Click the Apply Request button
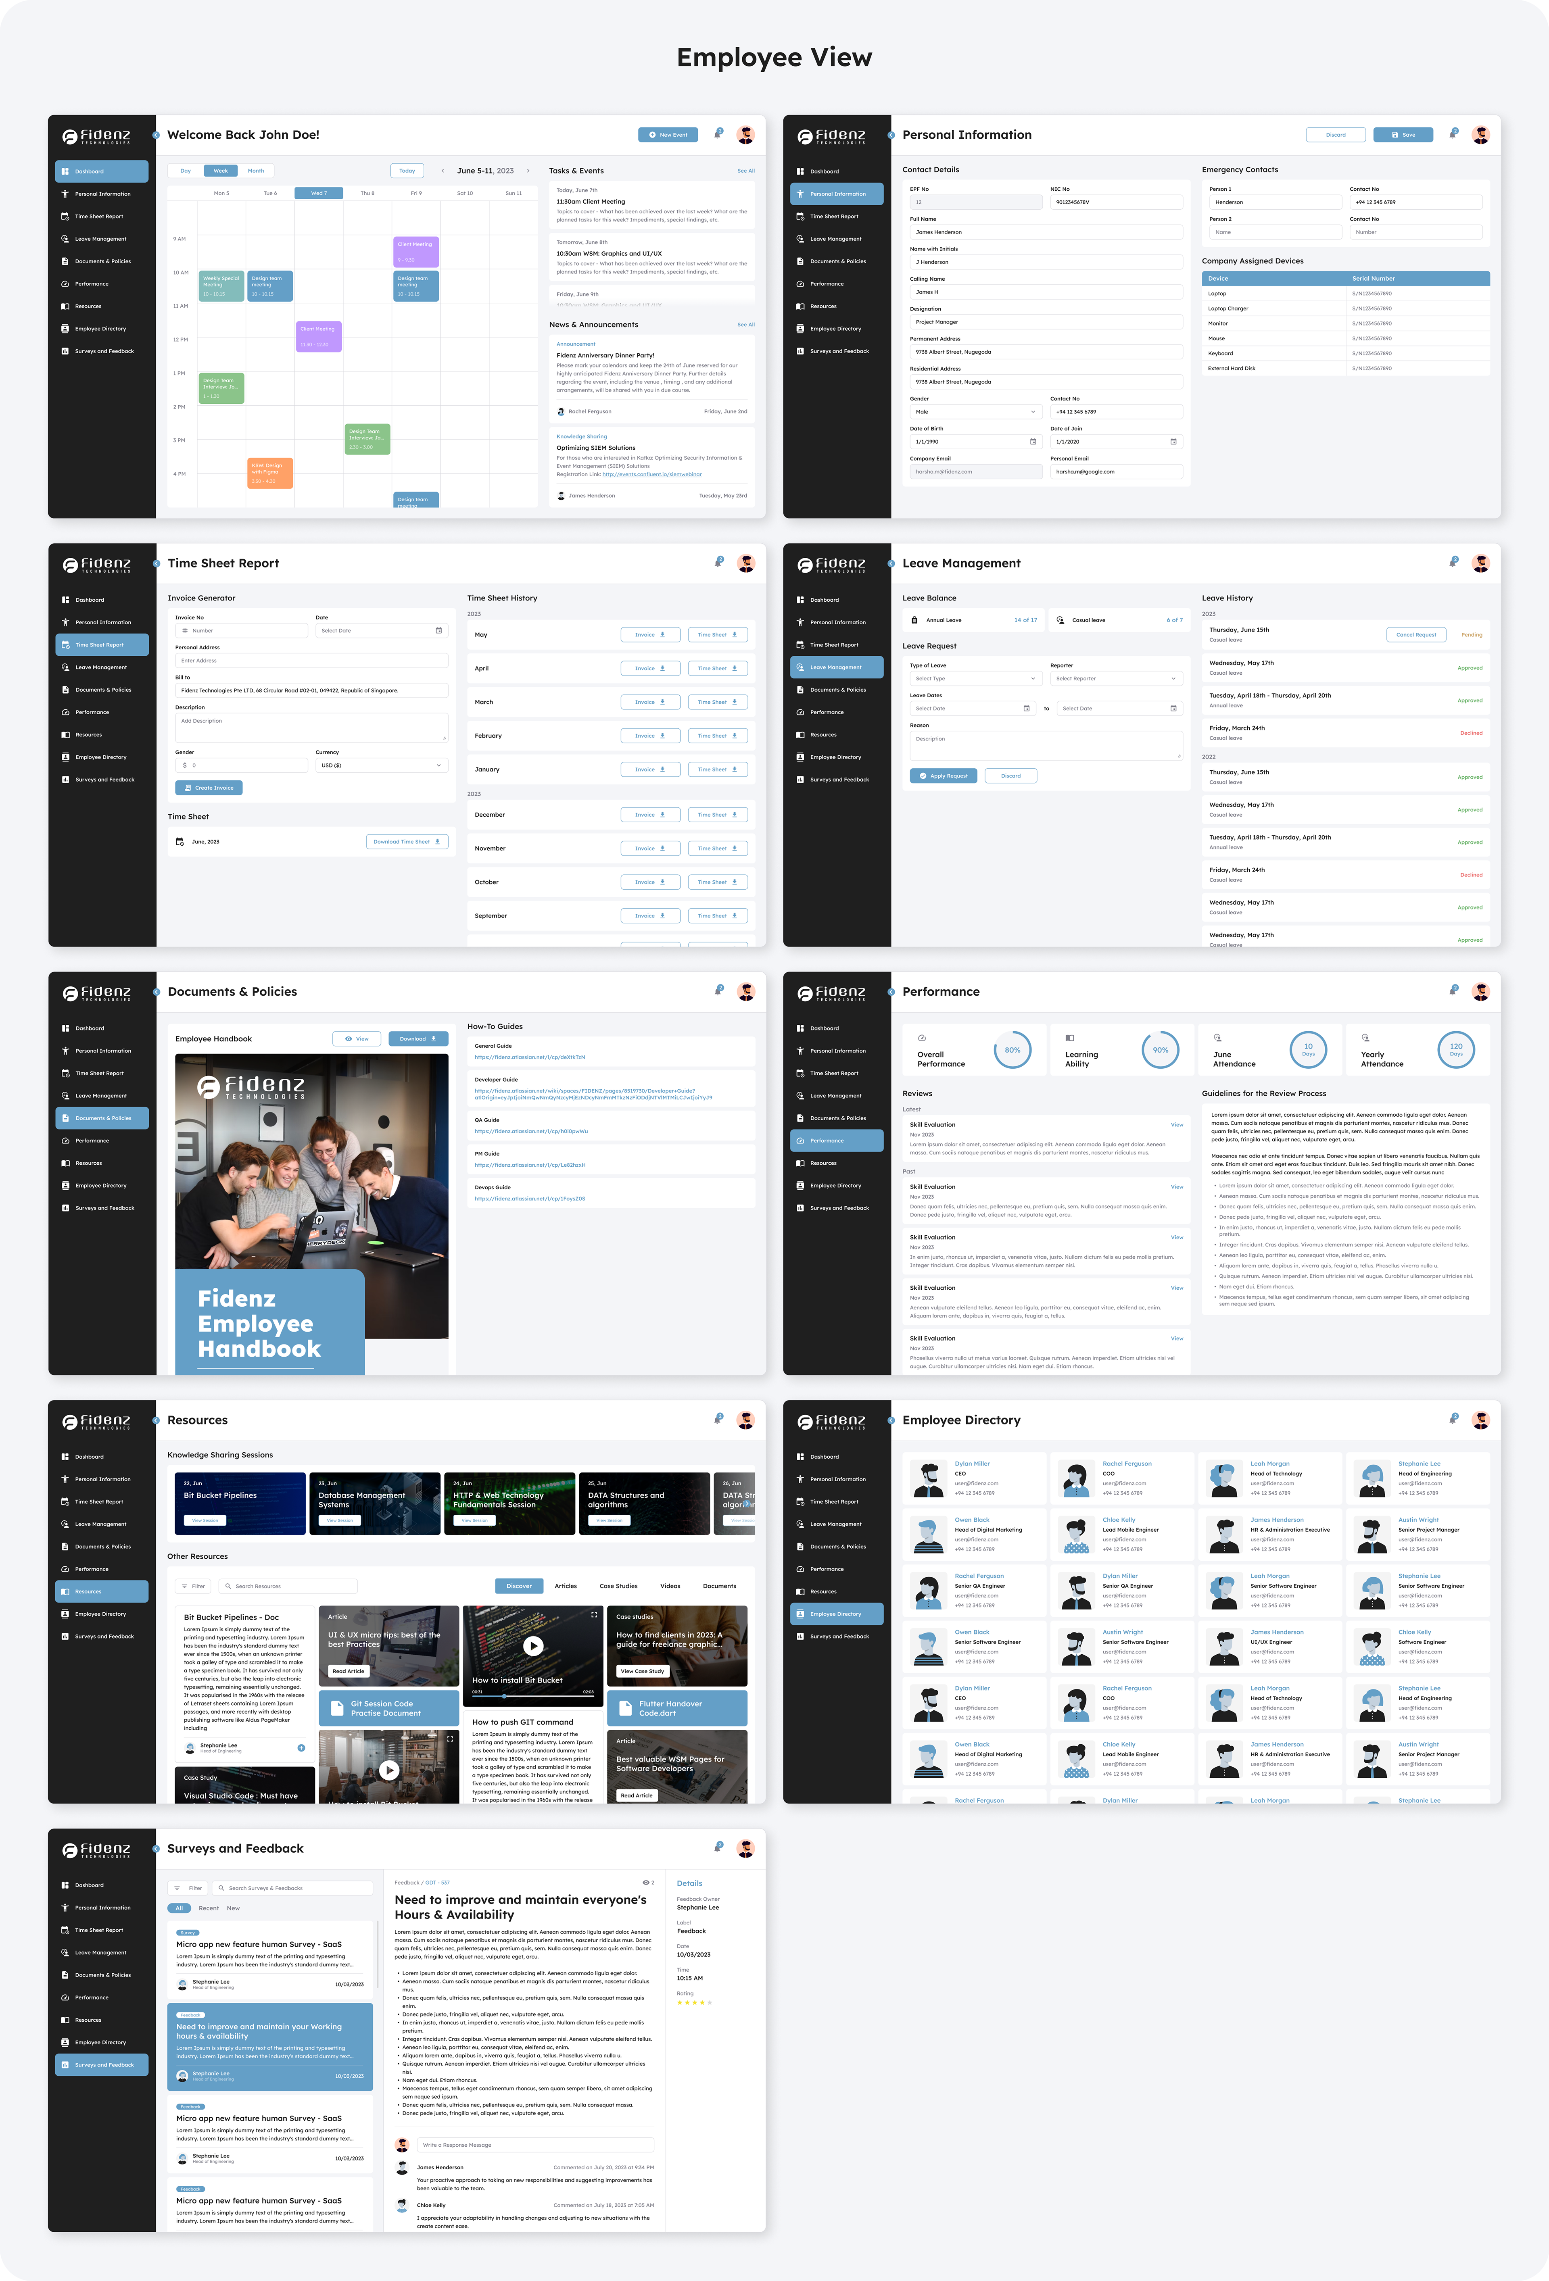 [x=944, y=776]
